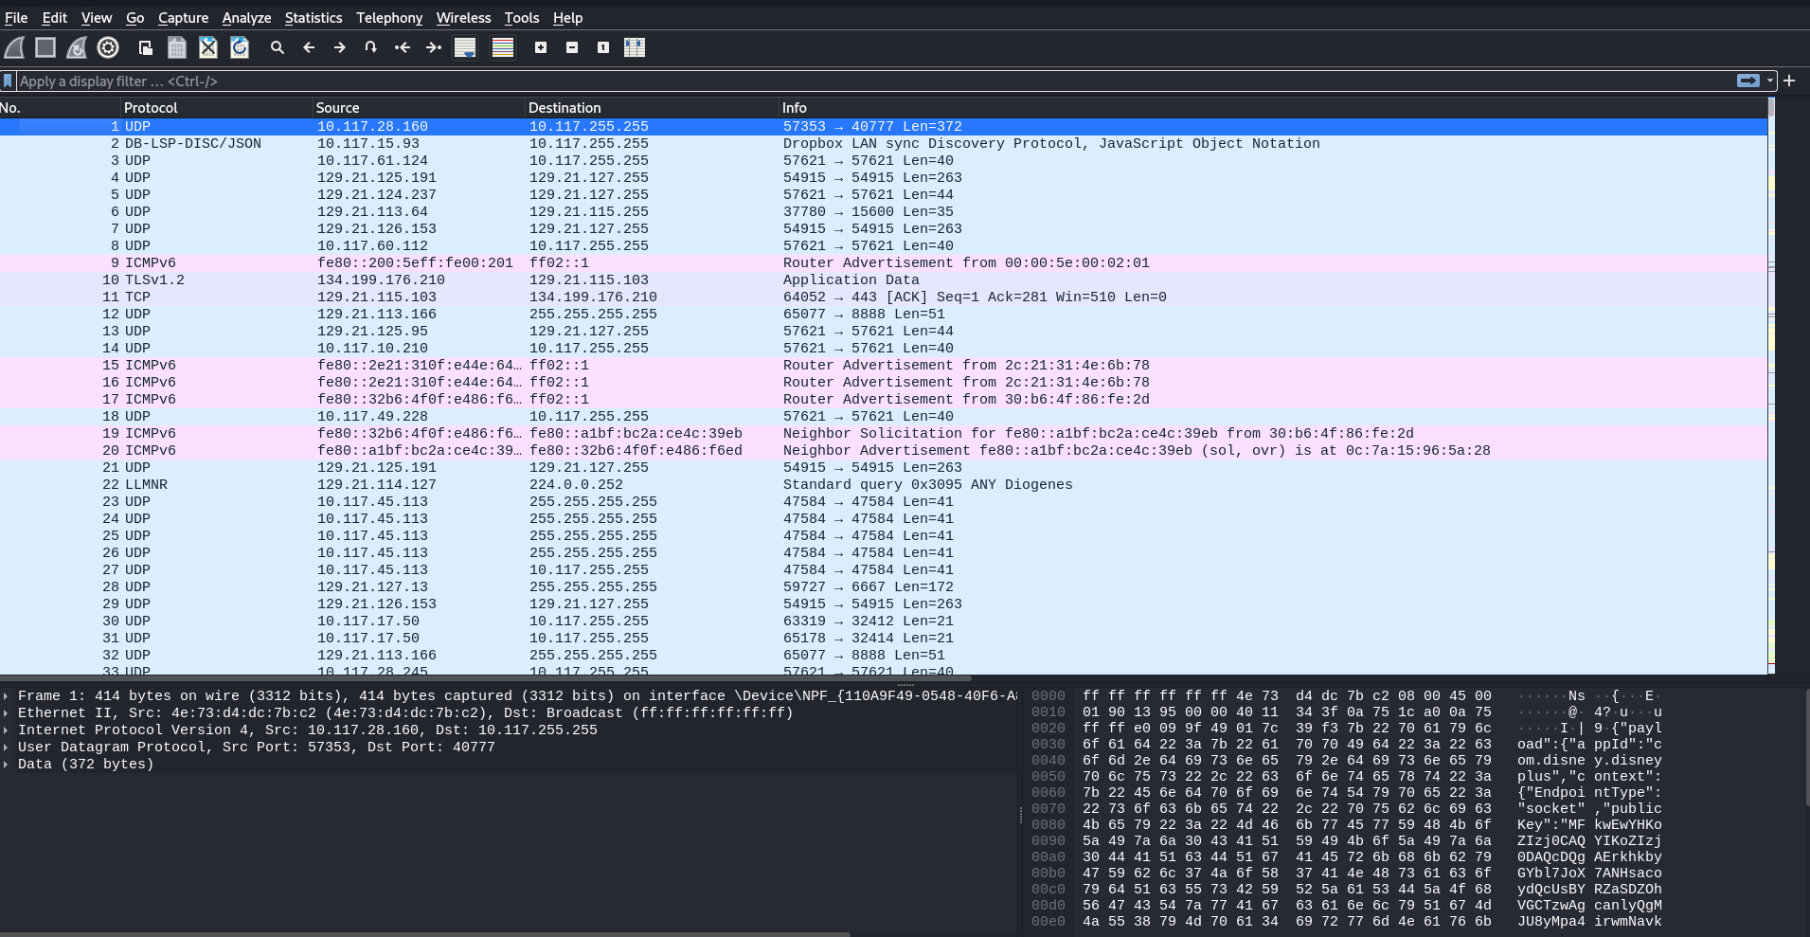Open the Analyze menu
The image size is (1810, 937).
click(x=246, y=18)
